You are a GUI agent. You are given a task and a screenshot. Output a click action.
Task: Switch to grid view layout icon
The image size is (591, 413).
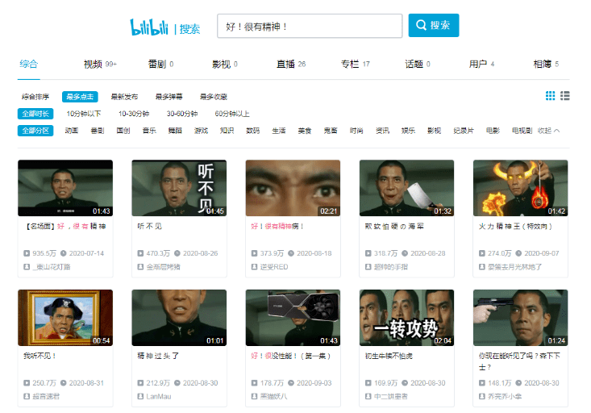[551, 96]
